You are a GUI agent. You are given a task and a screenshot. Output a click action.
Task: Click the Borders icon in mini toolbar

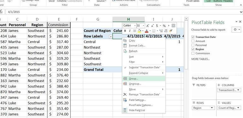pyautogui.click(x=154, y=31)
